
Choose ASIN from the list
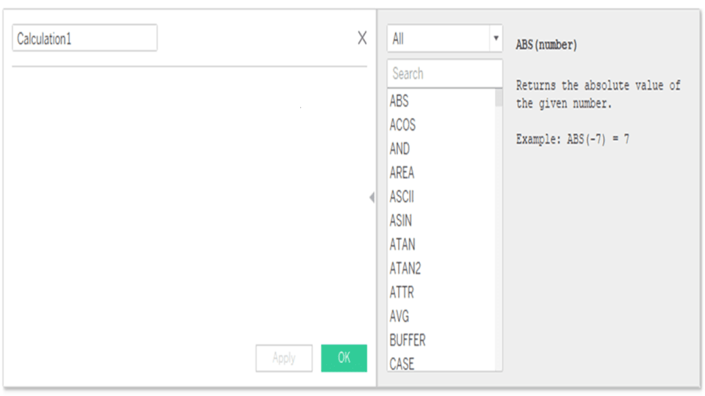(401, 221)
